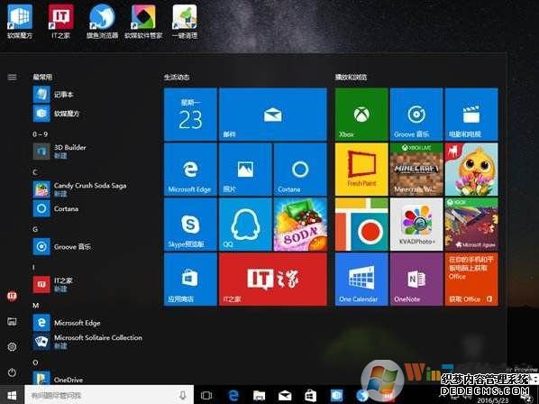Click the letter C group header
The image size is (539, 404).
(x=35, y=172)
